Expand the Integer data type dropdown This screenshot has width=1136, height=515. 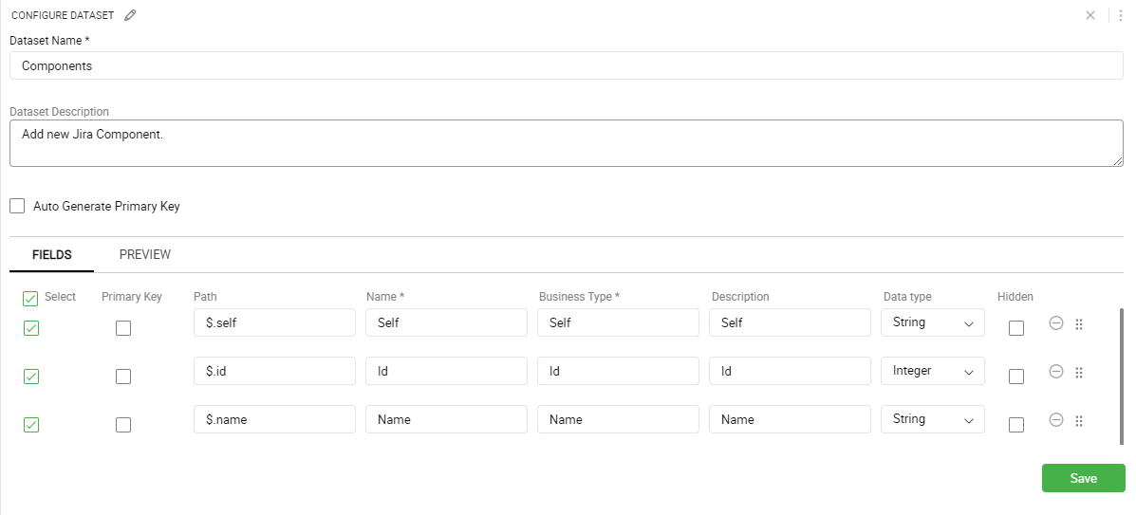932,371
